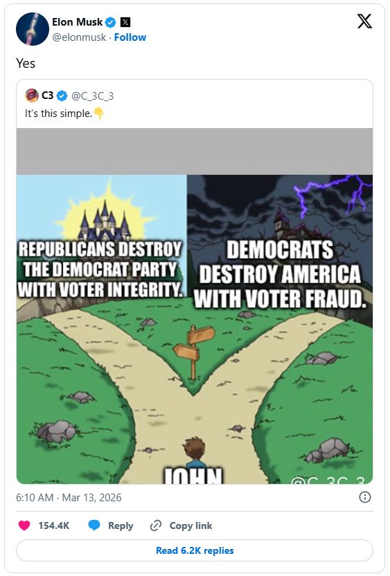This screenshot has width=390, height=576.
Task: Click the small X affiliation badge
Action: 125,22
